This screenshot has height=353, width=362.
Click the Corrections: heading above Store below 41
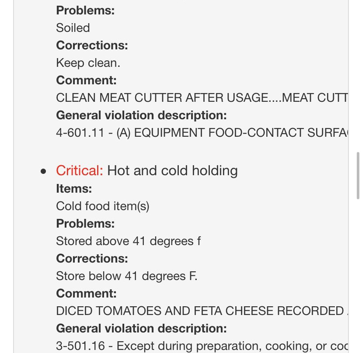(x=92, y=259)
